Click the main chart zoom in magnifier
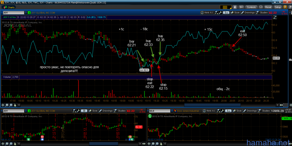 7,105
